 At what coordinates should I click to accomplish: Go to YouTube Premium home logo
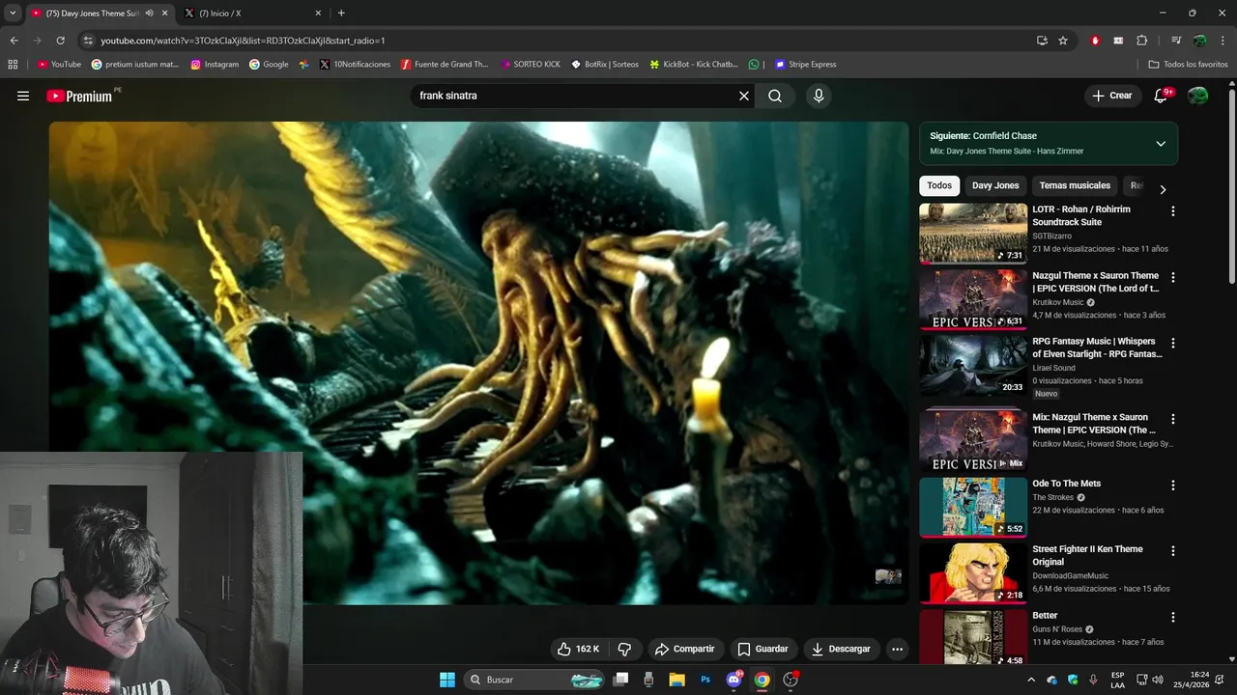click(79, 96)
